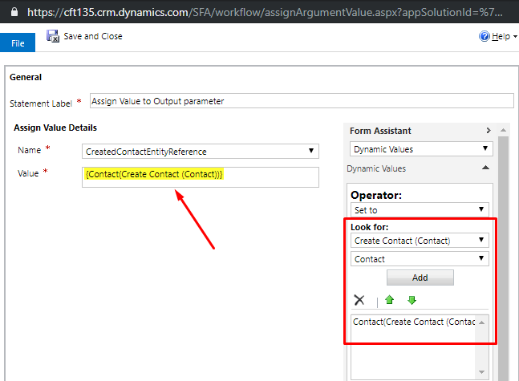Viewport: 519px width, 381px height.
Task: Click the Add button
Action: [420, 278]
